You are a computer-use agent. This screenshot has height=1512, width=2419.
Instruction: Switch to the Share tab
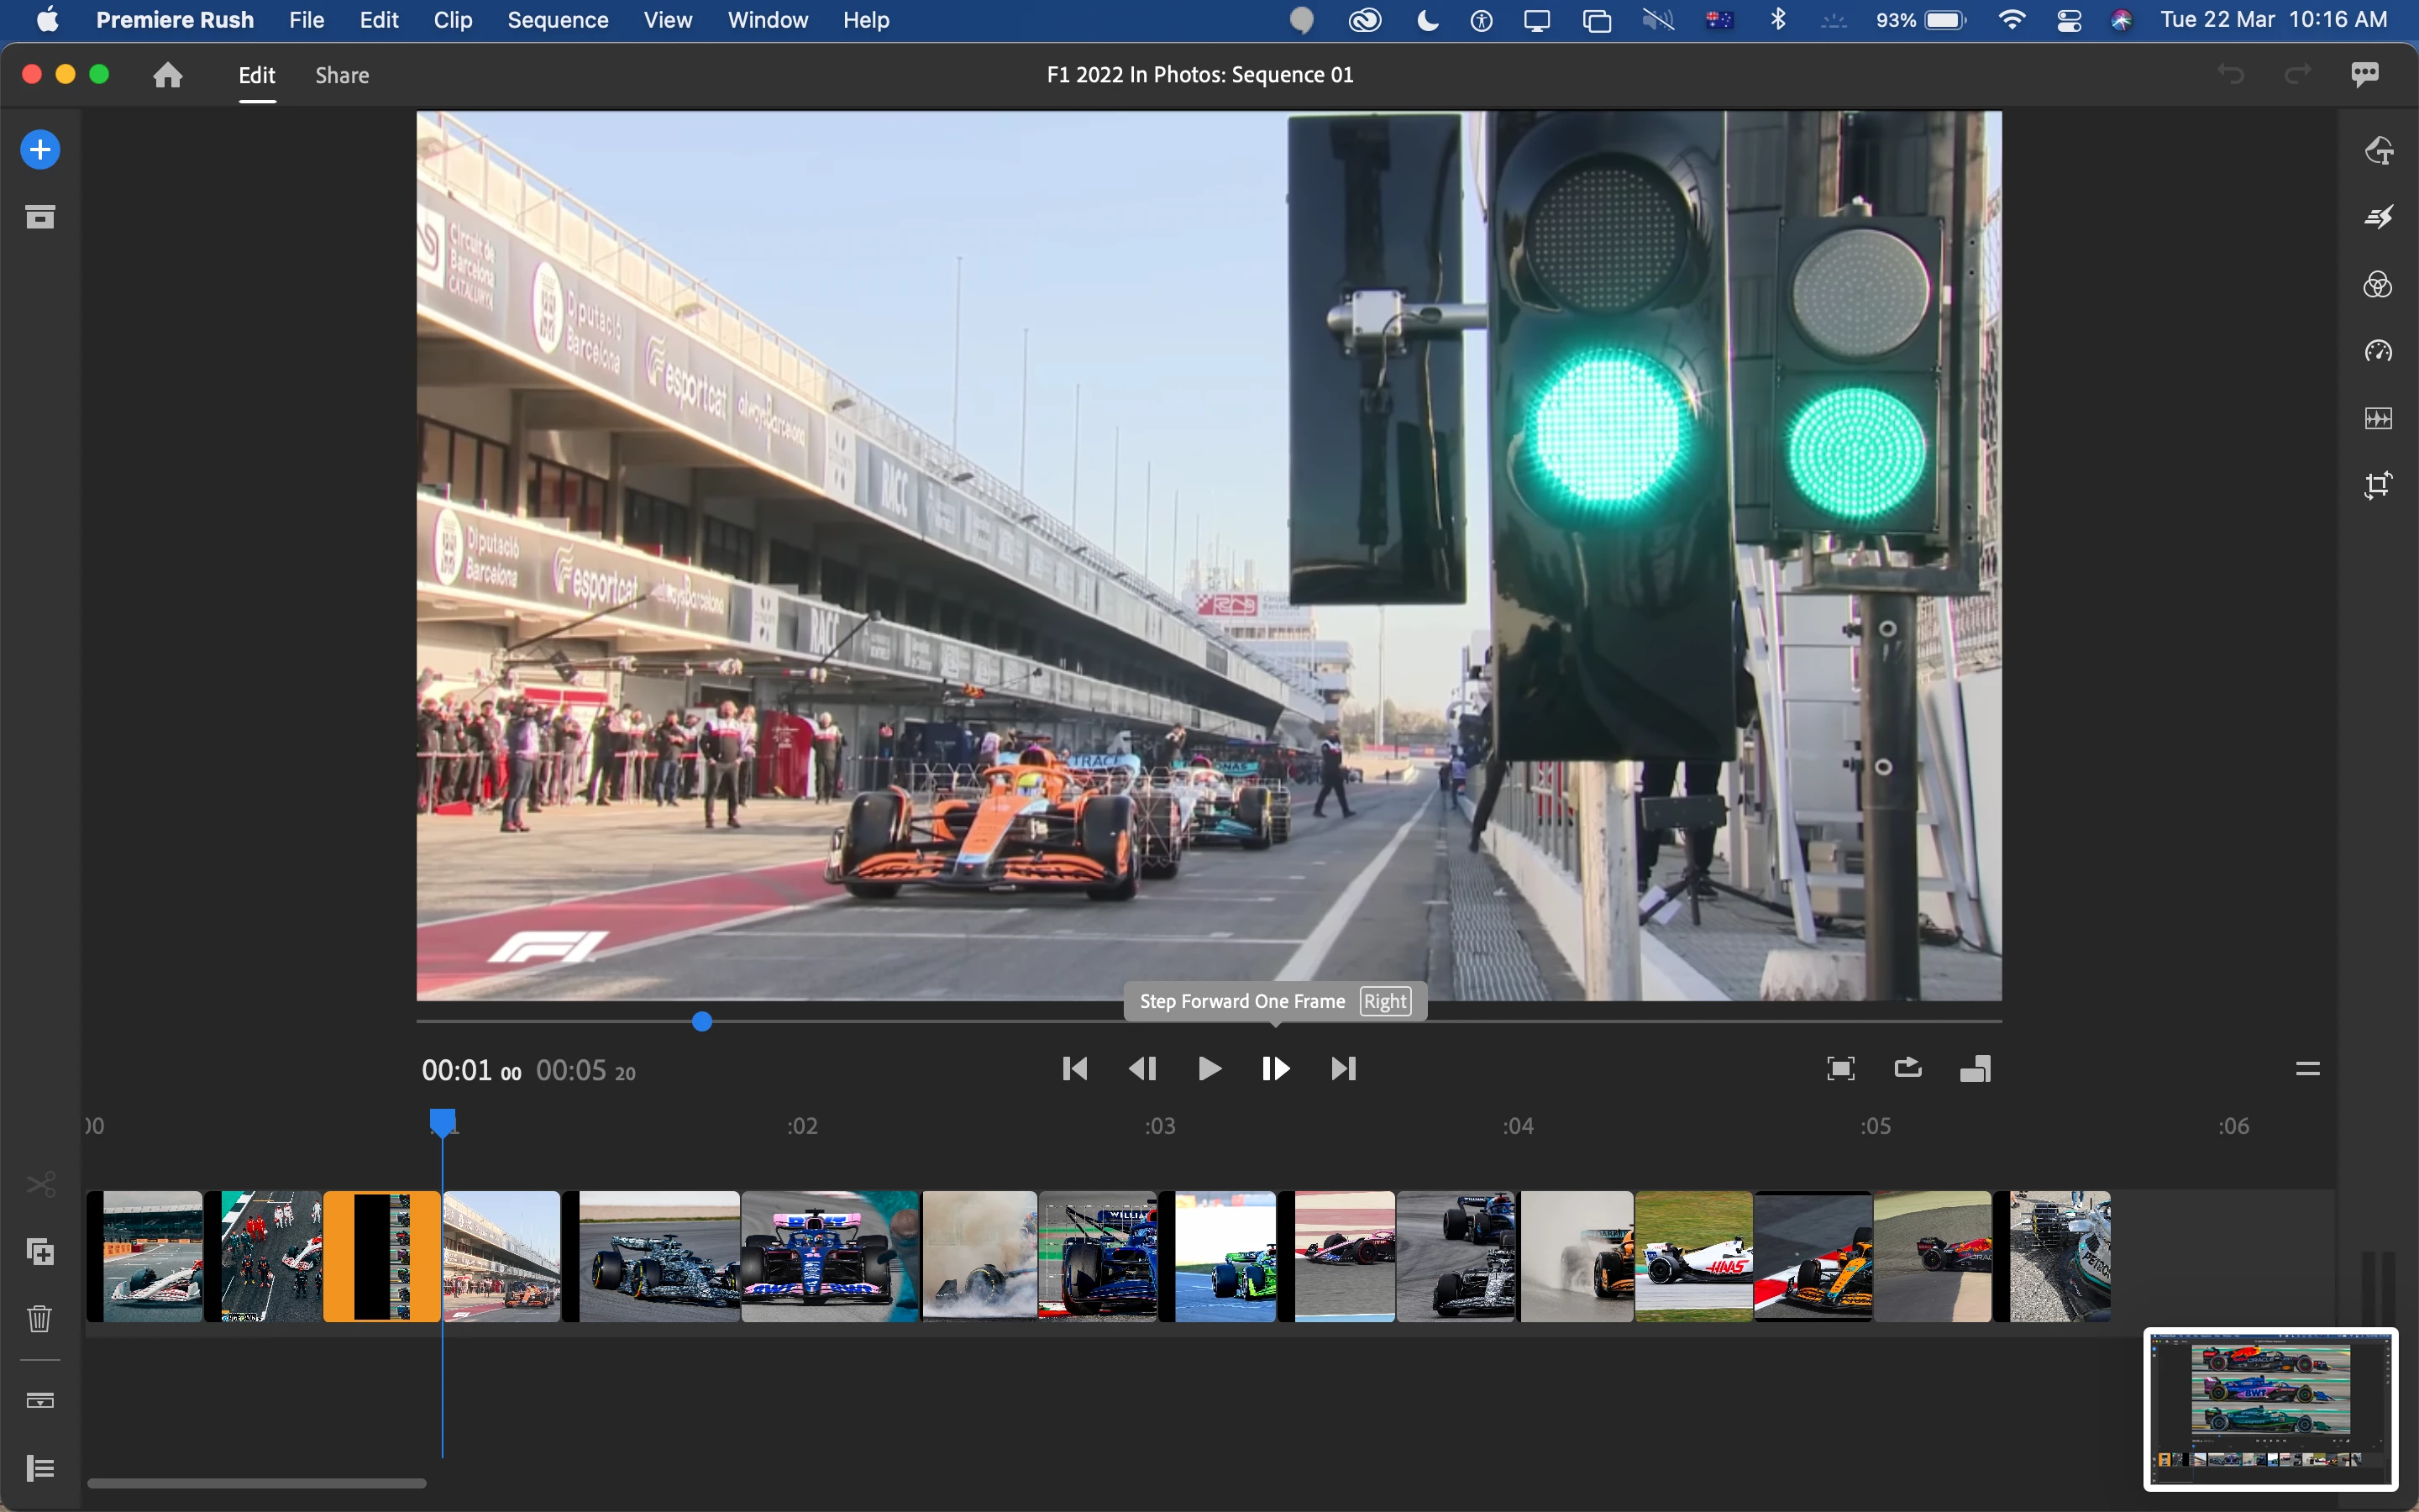pos(342,75)
